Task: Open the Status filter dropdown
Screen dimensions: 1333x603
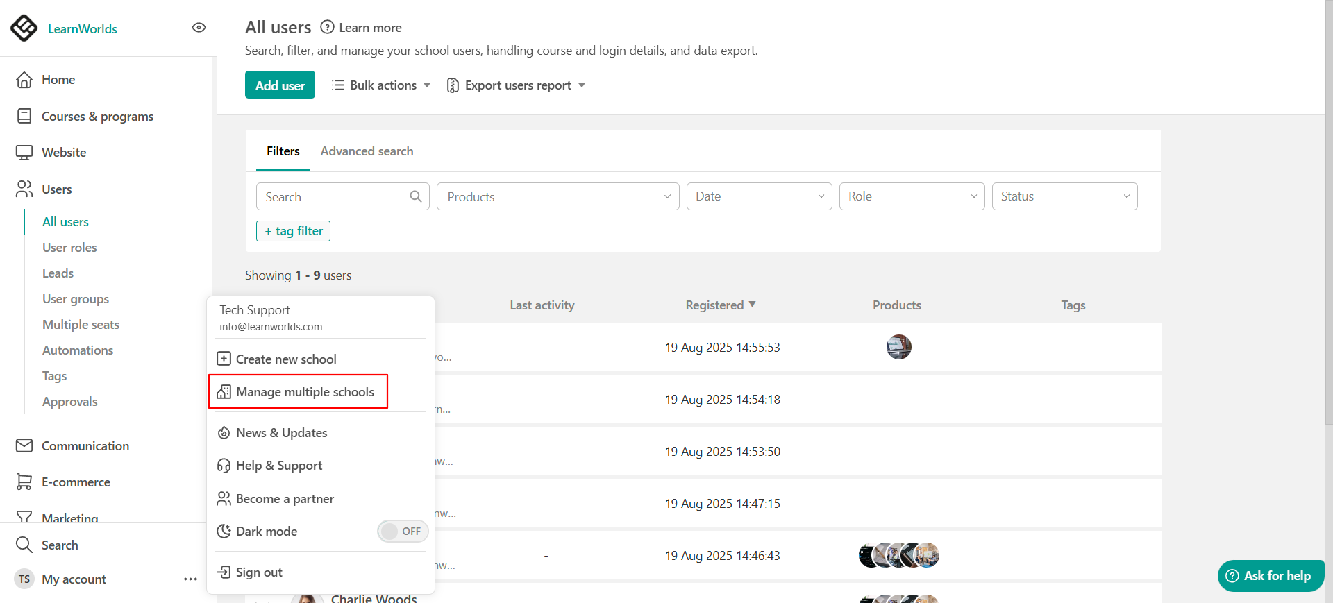Action: 1064,196
